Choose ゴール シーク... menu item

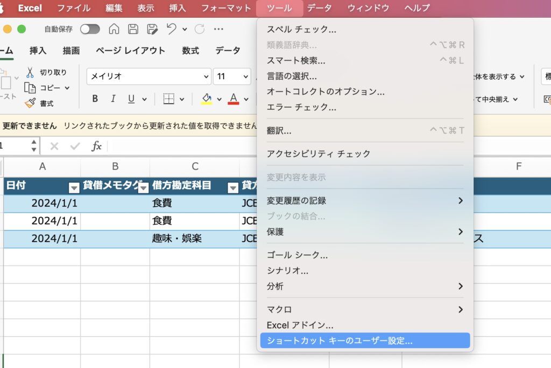tap(365, 255)
